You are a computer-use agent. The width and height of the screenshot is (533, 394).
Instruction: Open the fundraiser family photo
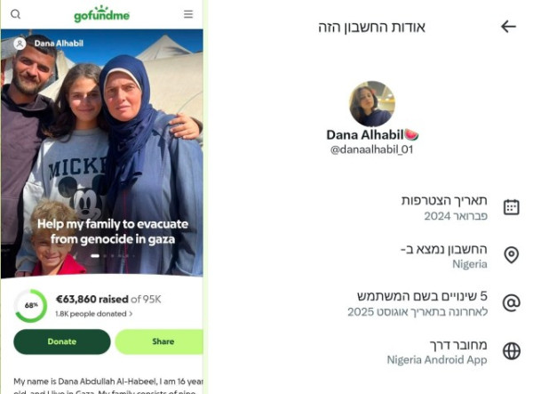[x=102, y=153]
